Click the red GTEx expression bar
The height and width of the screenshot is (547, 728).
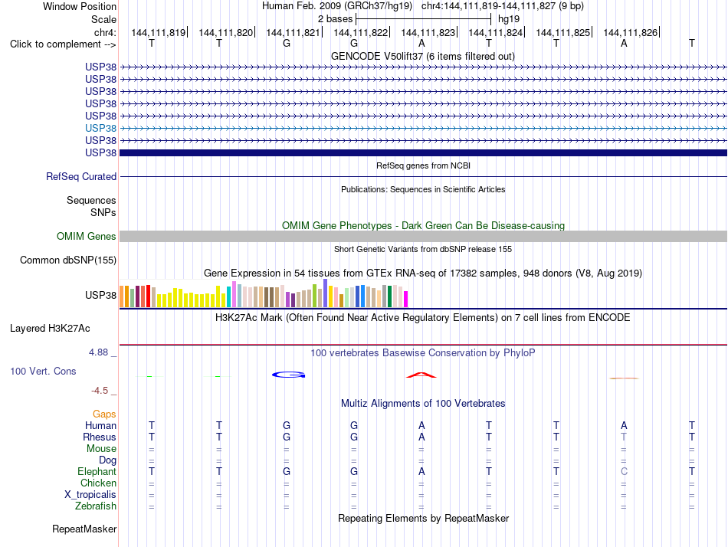click(x=148, y=296)
